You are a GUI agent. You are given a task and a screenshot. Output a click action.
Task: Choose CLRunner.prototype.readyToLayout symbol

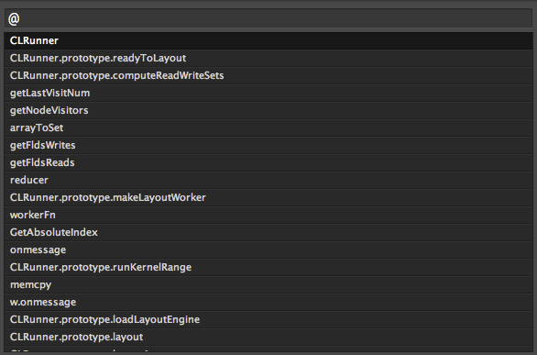tap(268, 59)
